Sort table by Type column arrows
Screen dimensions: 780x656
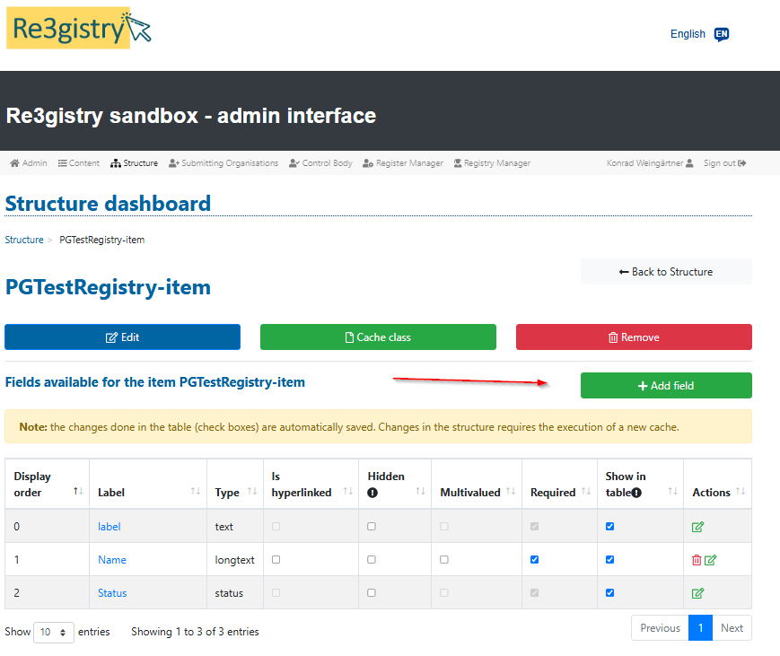(251, 492)
